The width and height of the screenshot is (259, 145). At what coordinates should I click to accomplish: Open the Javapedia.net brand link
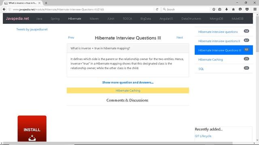click(x=17, y=19)
